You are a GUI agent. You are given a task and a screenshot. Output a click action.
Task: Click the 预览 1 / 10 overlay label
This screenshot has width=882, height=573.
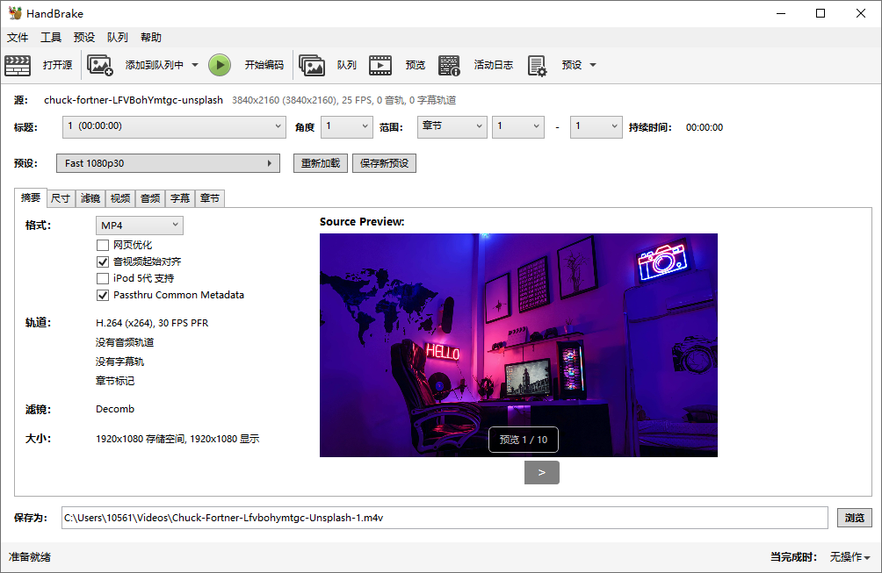(x=523, y=440)
